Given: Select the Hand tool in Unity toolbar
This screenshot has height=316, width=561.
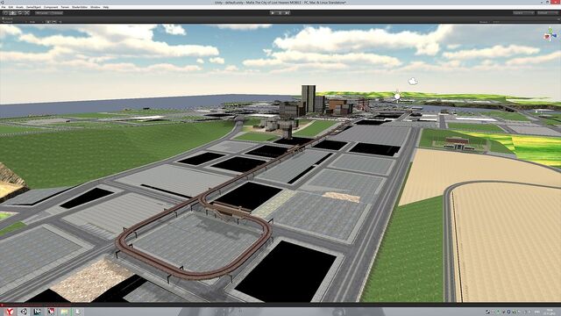Looking at the screenshot, I should pyautogui.click(x=6, y=13).
